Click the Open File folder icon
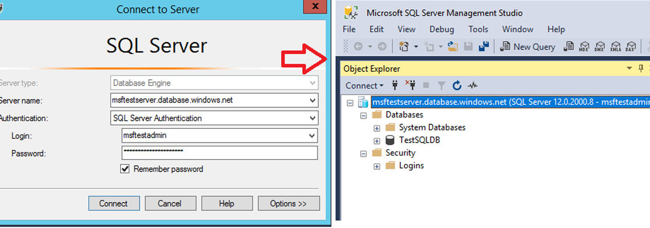The width and height of the screenshot is (650, 228). 453,46
